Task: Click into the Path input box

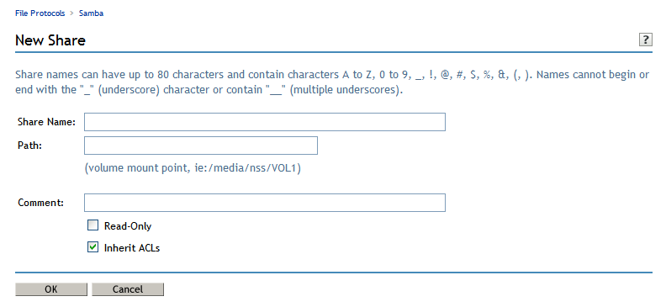Action: tap(201, 146)
